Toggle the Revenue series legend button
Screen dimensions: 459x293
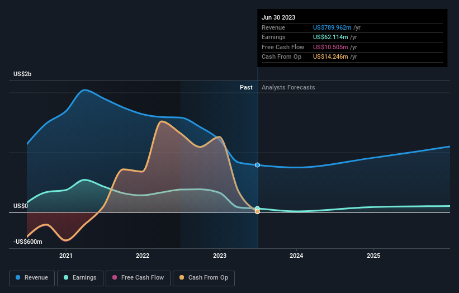[x=32, y=278]
